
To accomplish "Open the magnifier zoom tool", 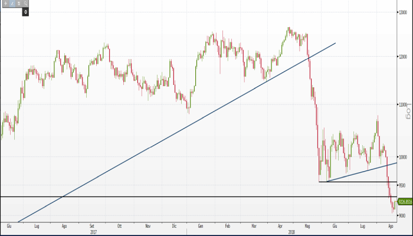I will coord(26,4).
